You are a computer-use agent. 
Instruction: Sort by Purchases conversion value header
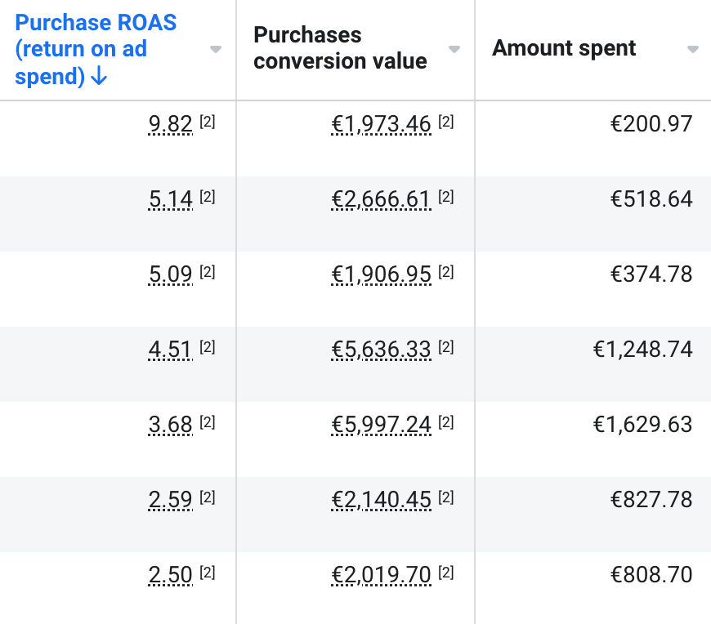(340, 48)
